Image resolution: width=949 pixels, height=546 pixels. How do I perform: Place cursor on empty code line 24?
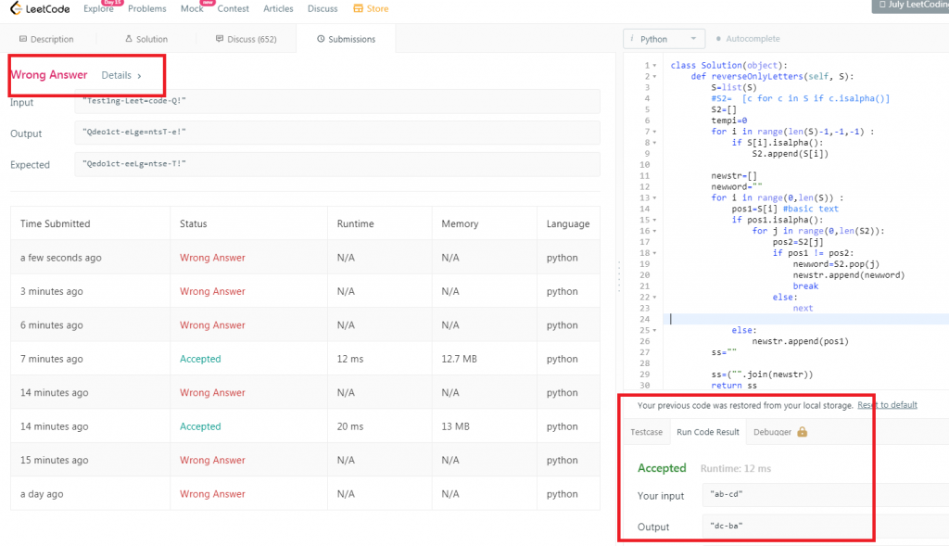[x=806, y=319]
